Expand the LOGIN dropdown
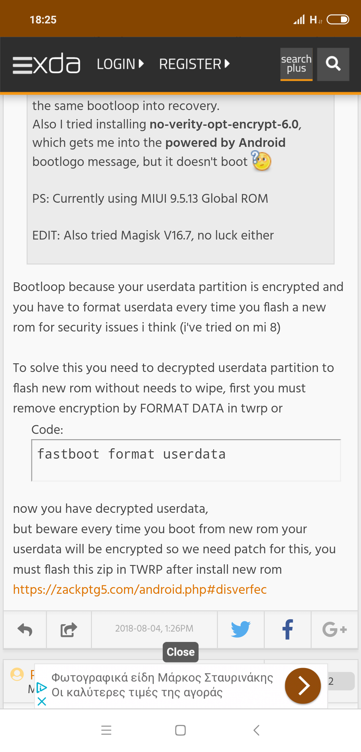Screen dimensions: 361x752 click(x=120, y=64)
